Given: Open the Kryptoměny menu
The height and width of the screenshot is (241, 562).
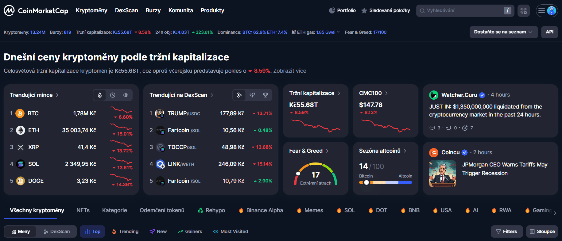Looking at the screenshot, I should pyautogui.click(x=91, y=10).
